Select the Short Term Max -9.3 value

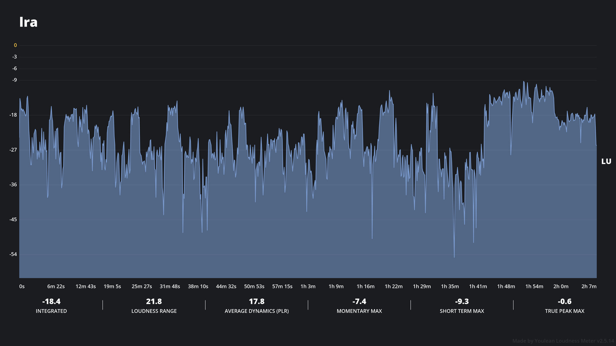462,301
